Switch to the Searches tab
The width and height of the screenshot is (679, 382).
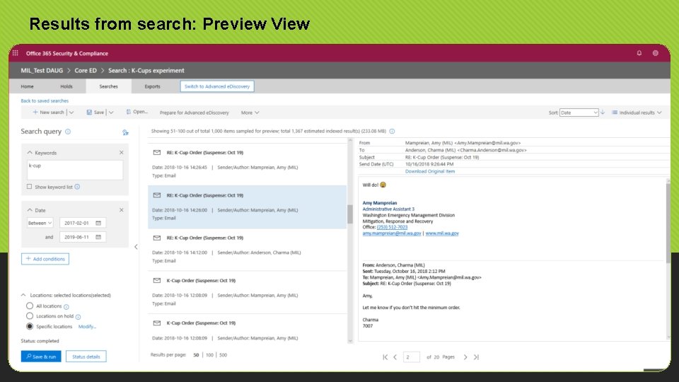click(108, 86)
